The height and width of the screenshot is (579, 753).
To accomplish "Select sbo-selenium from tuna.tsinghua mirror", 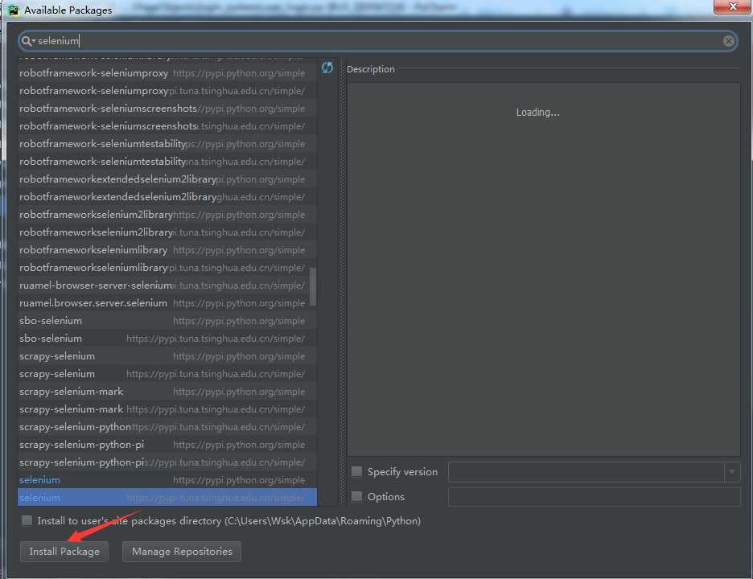I will click(x=167, y=339).
